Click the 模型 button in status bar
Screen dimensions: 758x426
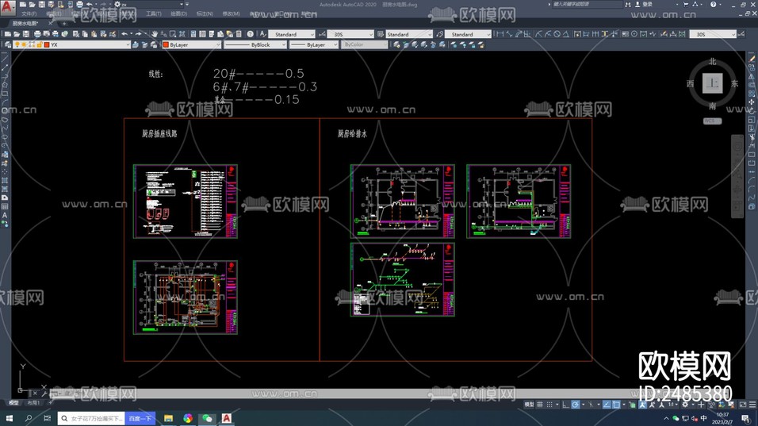[529, 405]
